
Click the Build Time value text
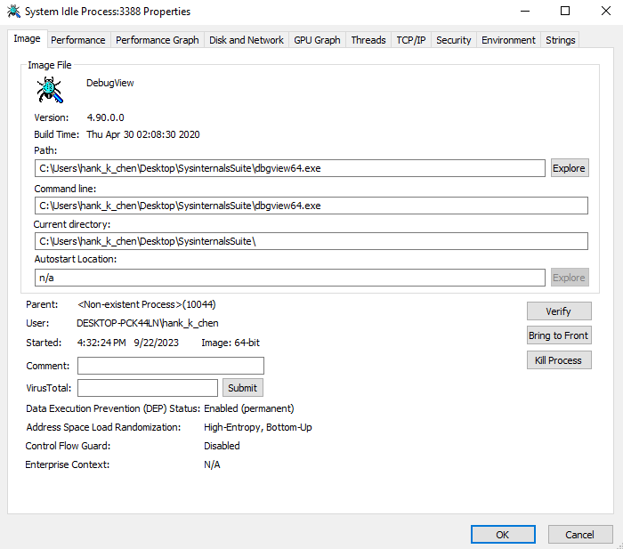point(143,134)
